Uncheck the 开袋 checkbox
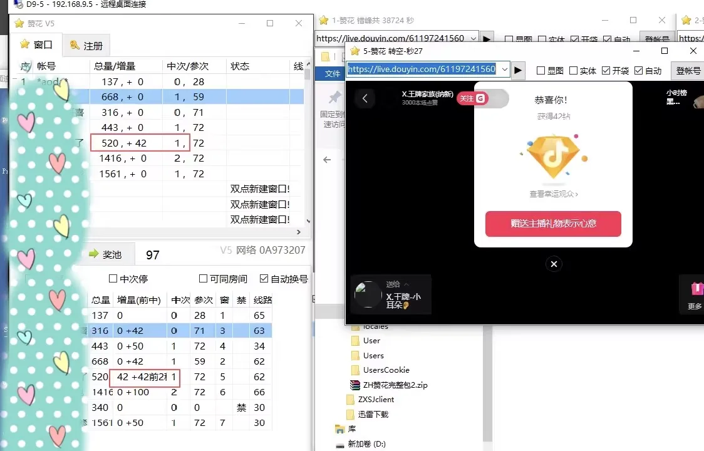Screen dimensions: 704x451 [606, 71]
